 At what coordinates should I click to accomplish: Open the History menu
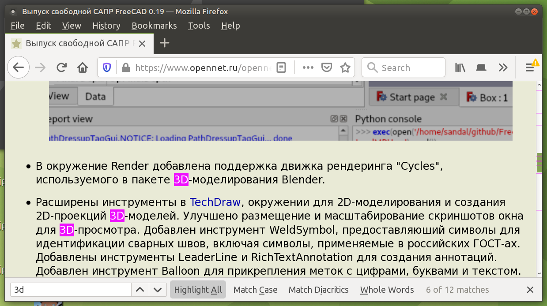coord(106,26)
